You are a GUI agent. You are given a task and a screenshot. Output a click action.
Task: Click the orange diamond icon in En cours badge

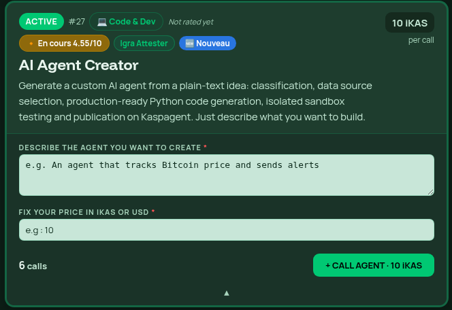point(31,44)
